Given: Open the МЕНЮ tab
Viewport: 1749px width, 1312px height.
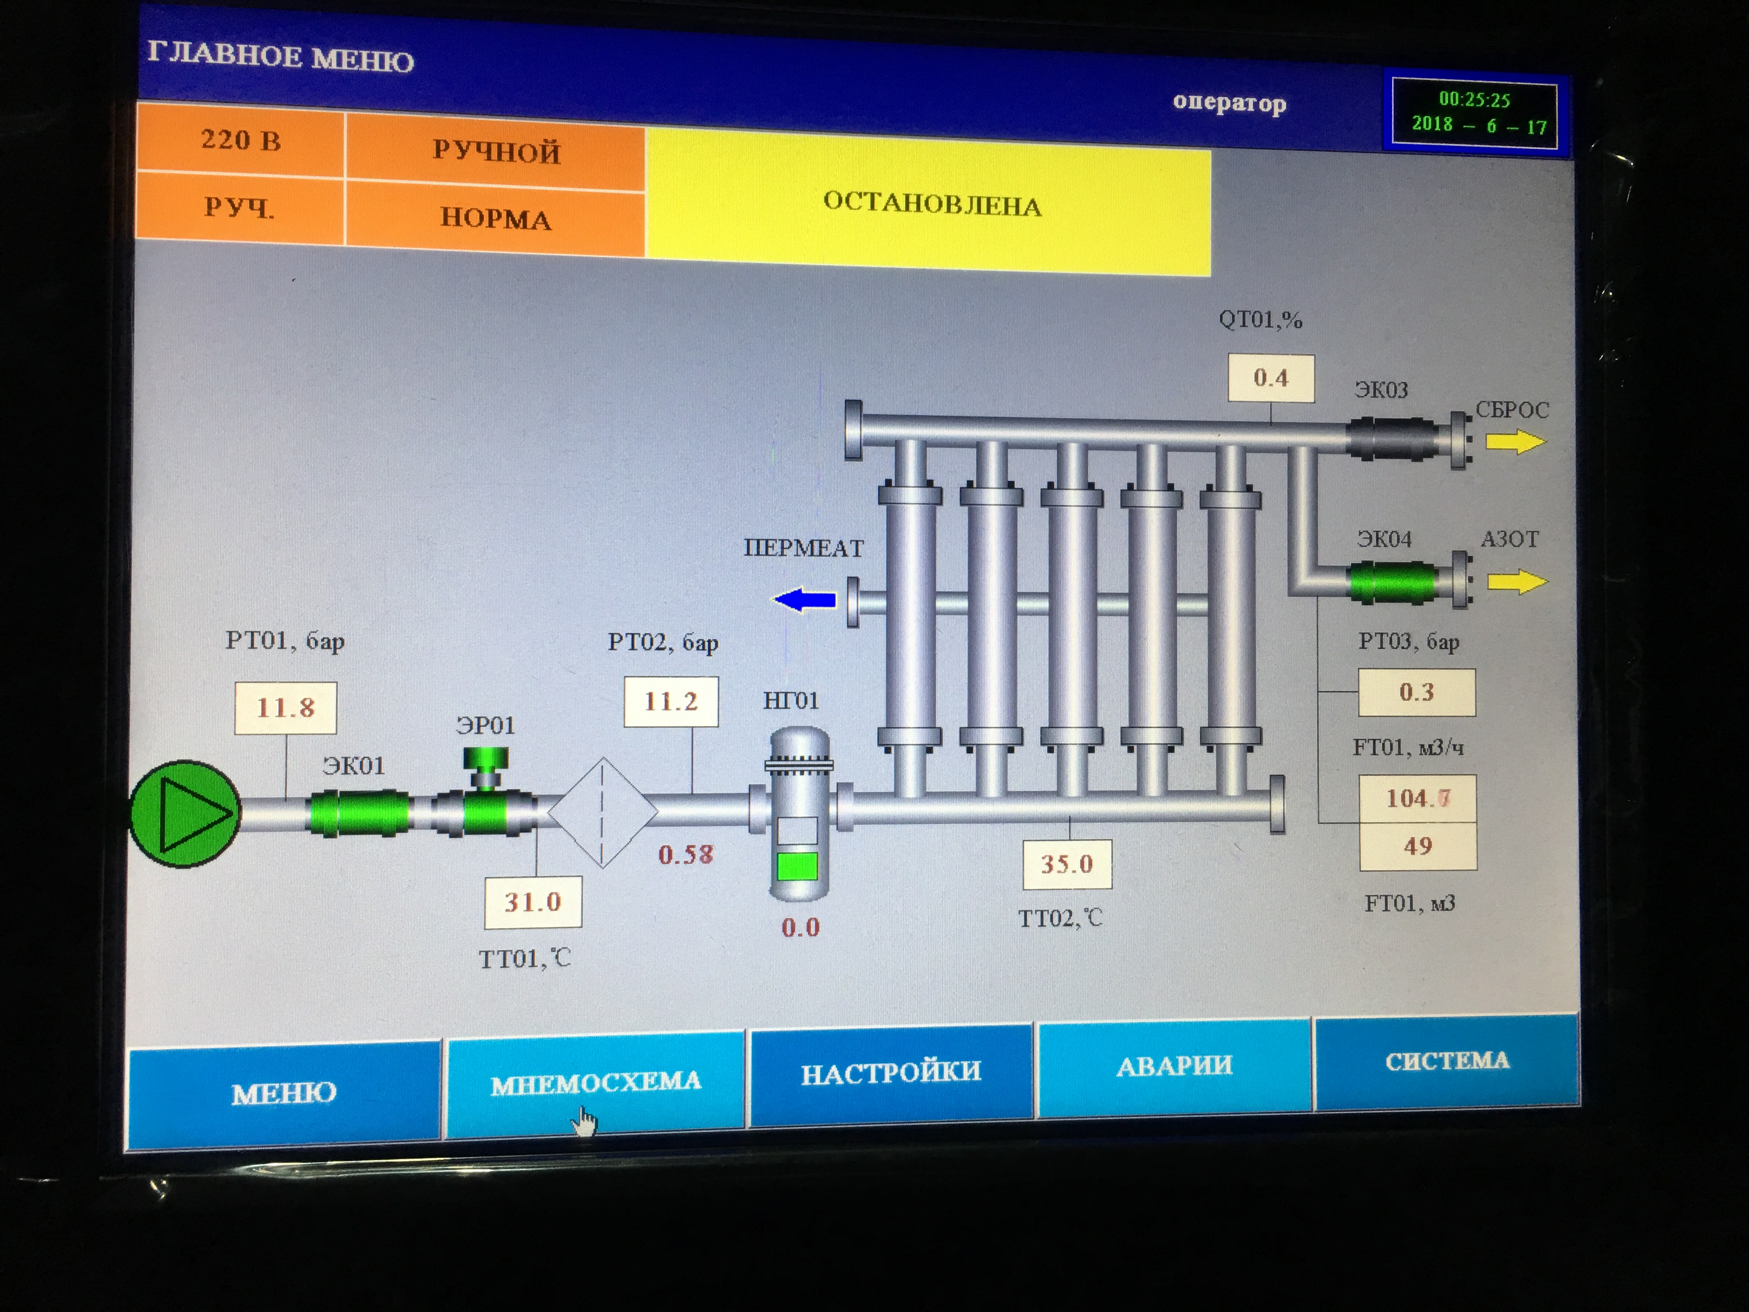Looking at the screenshot, I should click(x=284, y=1094).
